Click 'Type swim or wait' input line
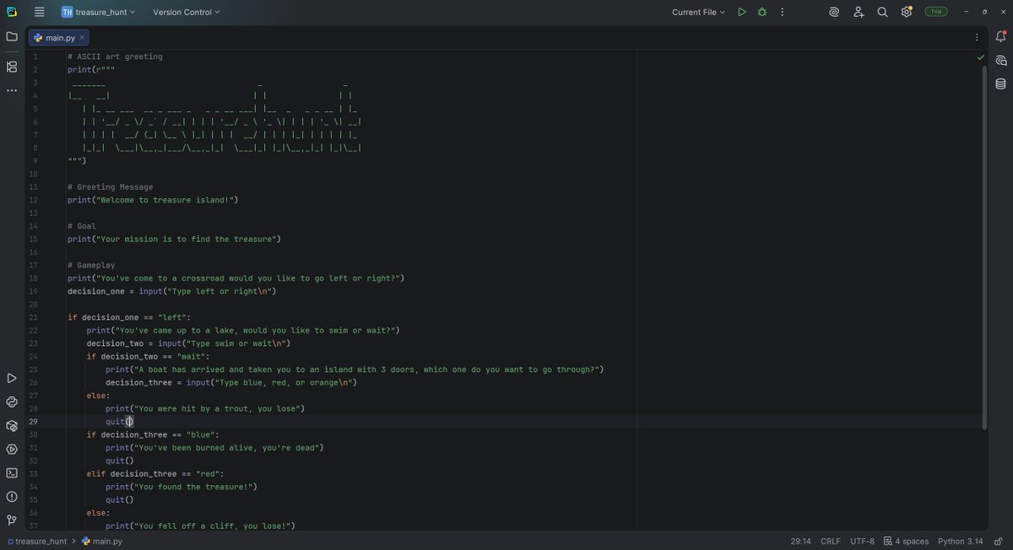Screen dimensions: 1013x550 pos(188,343)
